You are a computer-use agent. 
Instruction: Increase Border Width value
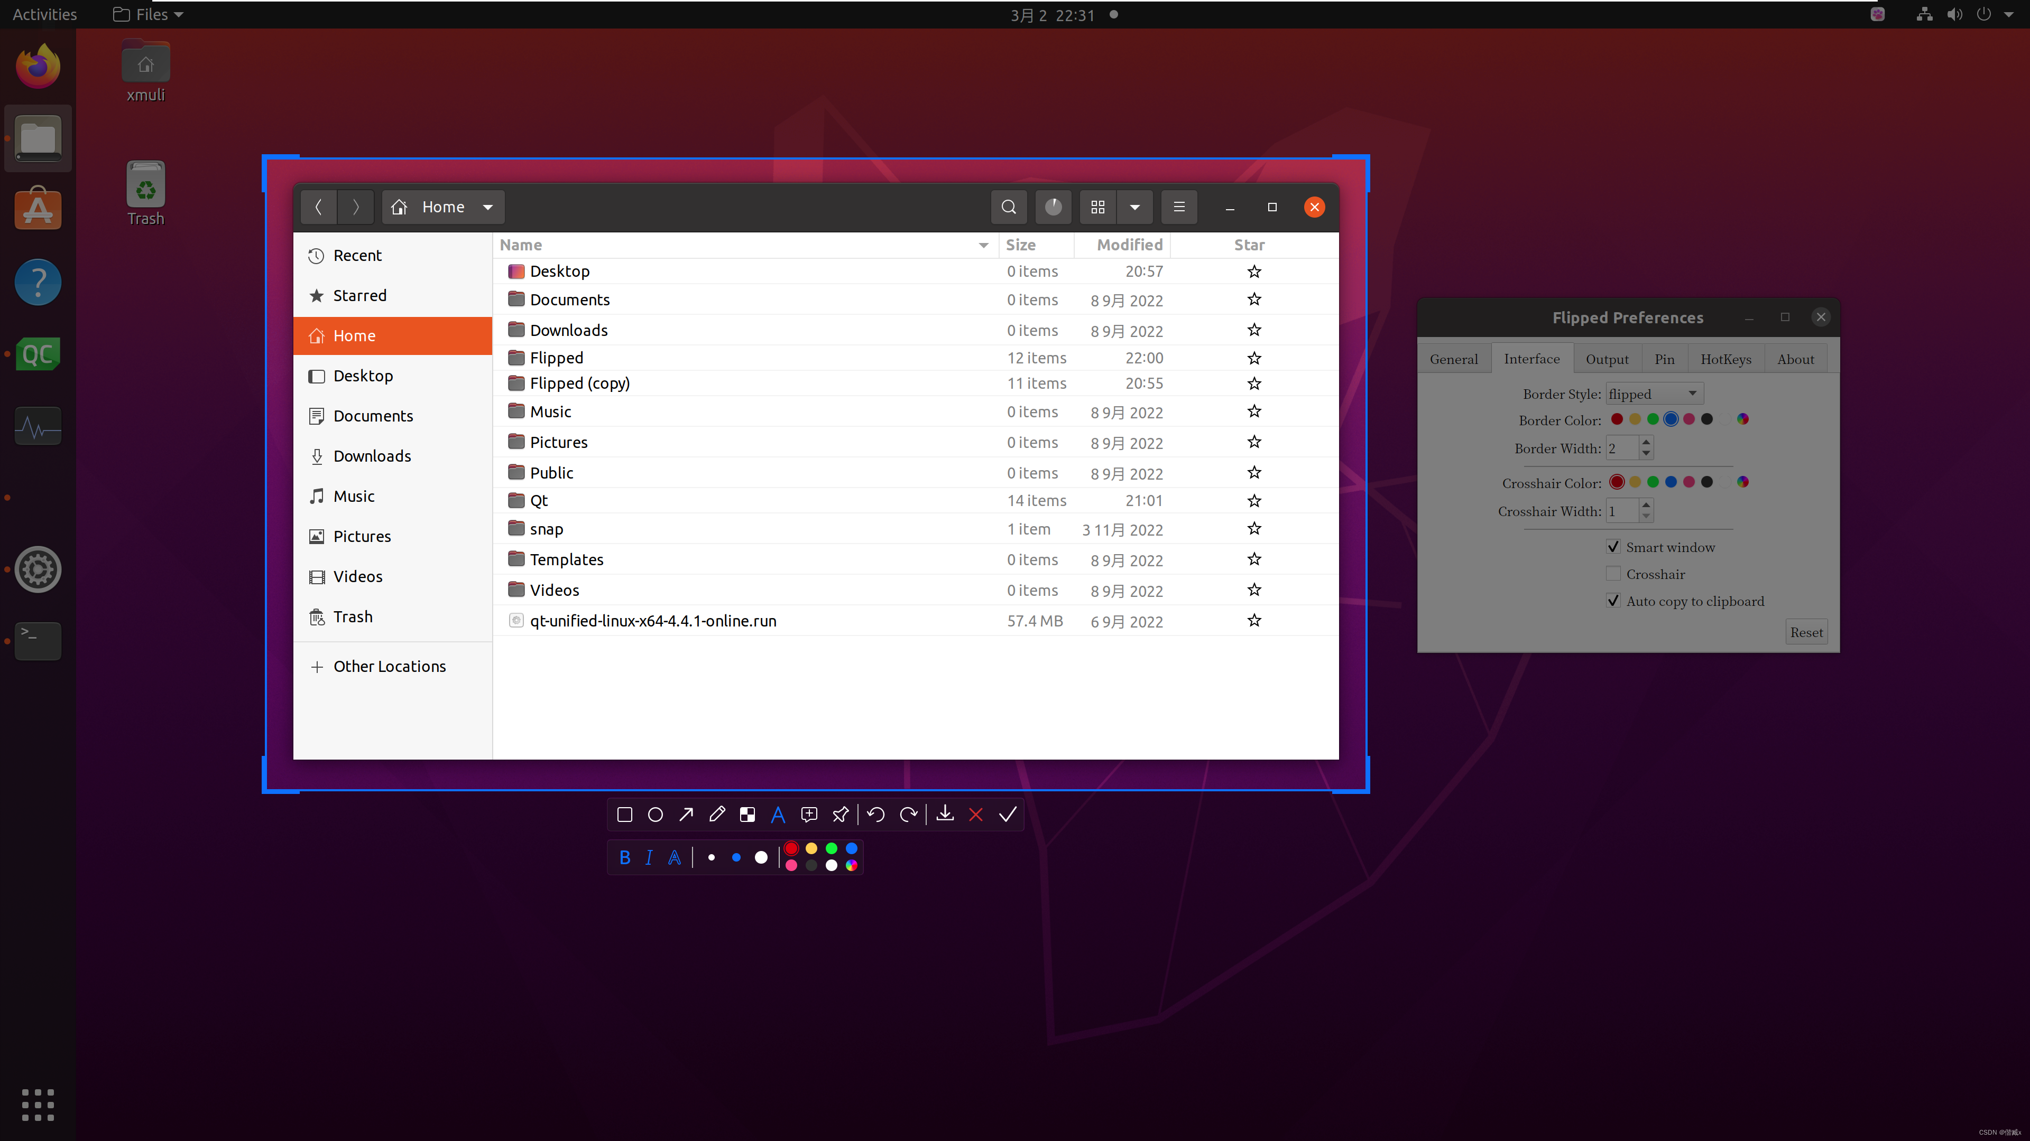[1646, 443]
